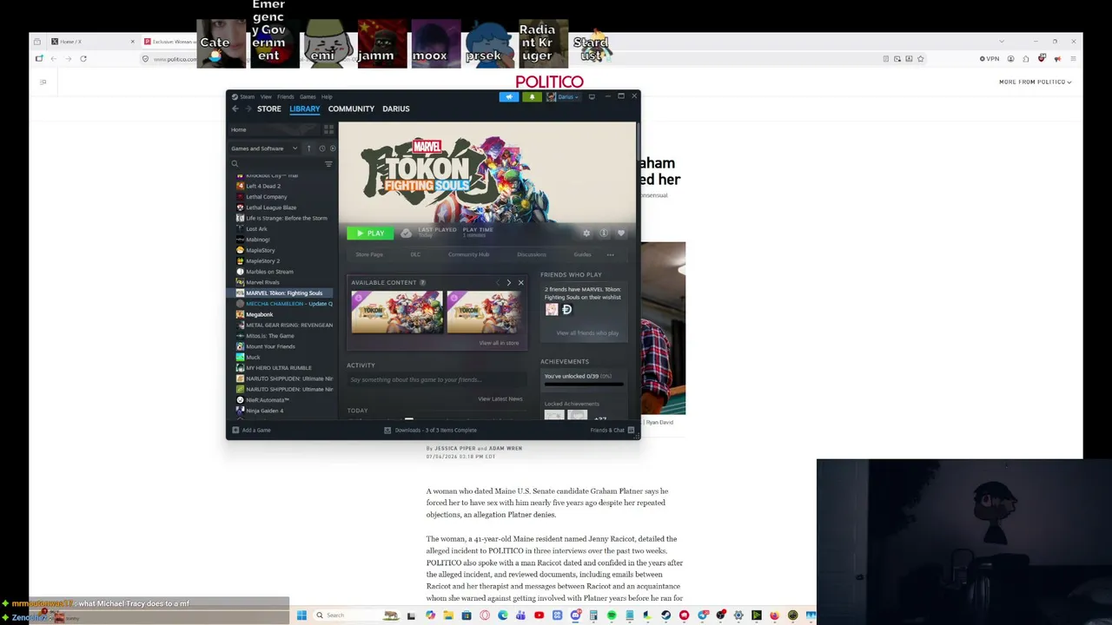Click the library search field

[x=276, y=164]
